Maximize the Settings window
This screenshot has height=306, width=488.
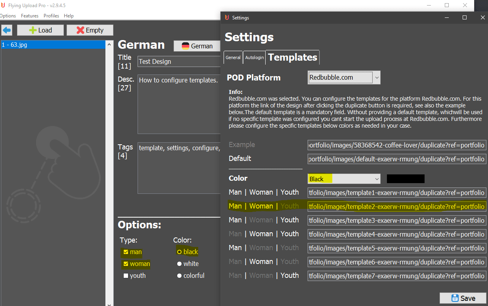coord(465,17)
